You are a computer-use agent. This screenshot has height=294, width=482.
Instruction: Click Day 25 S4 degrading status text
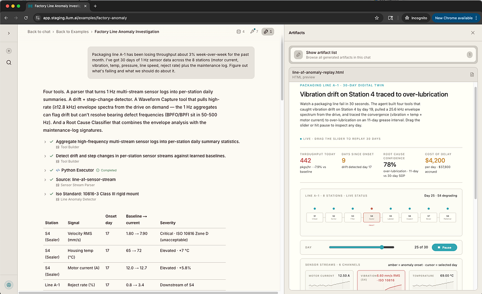440,196
